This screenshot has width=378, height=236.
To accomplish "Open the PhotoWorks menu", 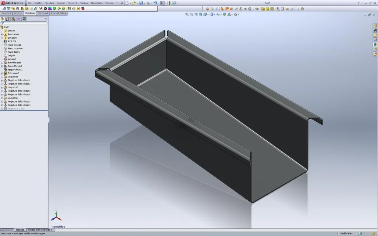I will click(x=97, y=3).
